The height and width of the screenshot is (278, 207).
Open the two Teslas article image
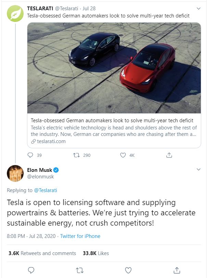114,68
